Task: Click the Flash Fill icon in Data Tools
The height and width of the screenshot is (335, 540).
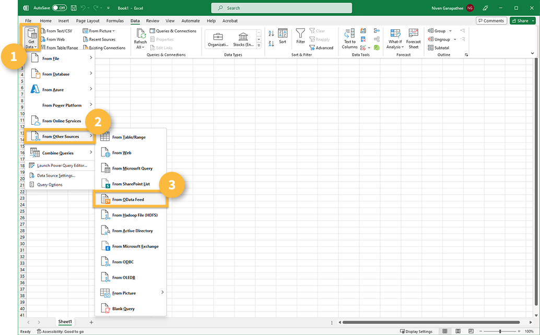Action: click(x=363, y=31)
